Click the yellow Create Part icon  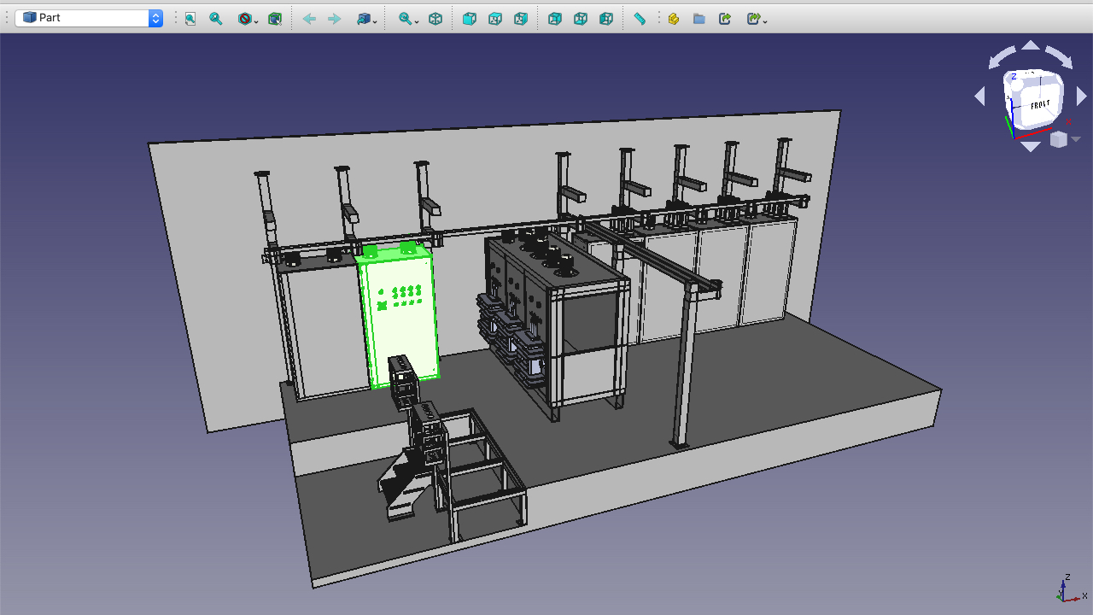coord(674,18)
